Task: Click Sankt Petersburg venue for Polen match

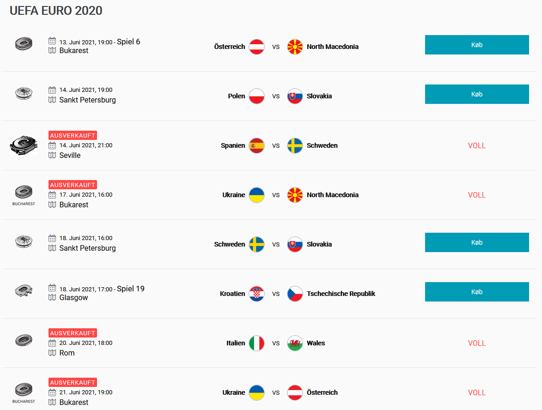Action: 87,100
